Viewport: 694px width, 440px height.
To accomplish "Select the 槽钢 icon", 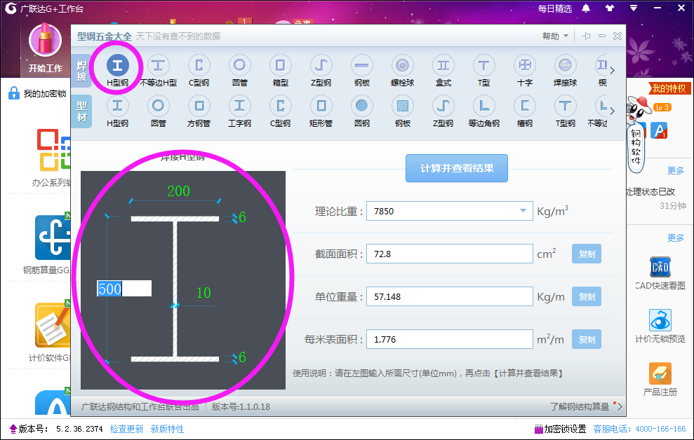I will (524, 106).
